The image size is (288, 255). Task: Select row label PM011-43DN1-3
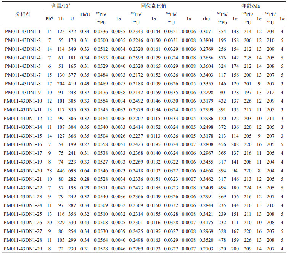(x=23, y=49)
